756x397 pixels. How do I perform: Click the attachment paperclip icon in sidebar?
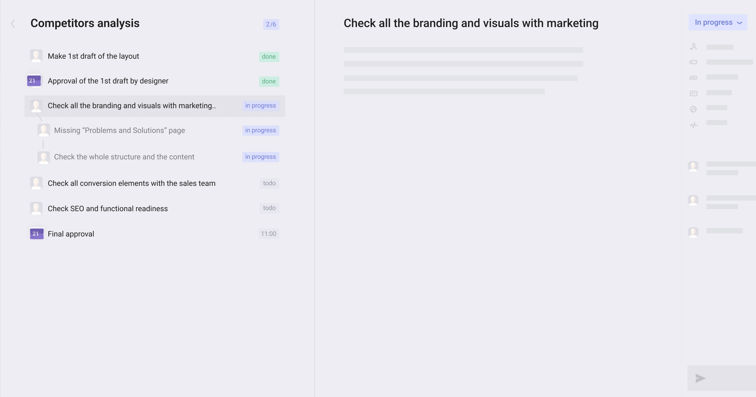tap(693, 78)
